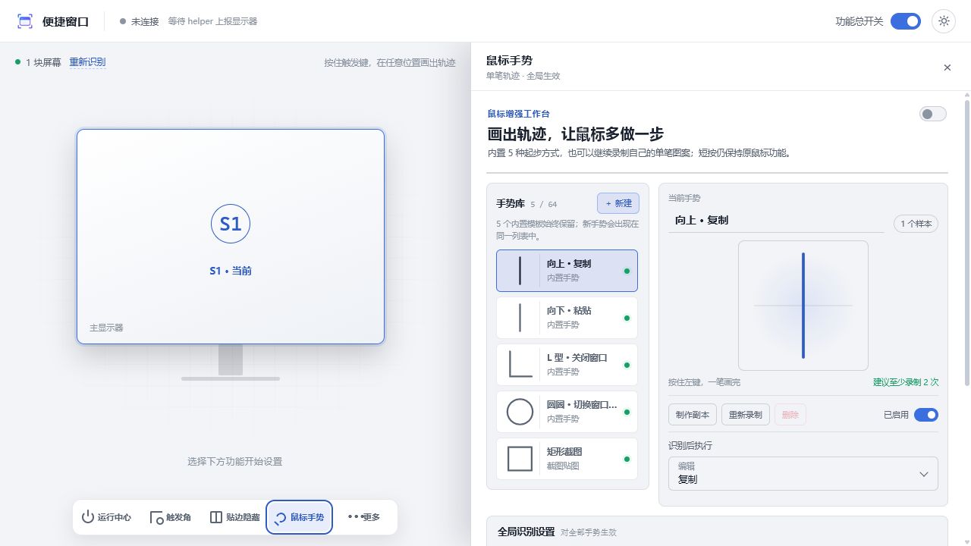
Task: Pick the L 型 关闭窗口 gesture icon
Action: click(x=520, y=365)
